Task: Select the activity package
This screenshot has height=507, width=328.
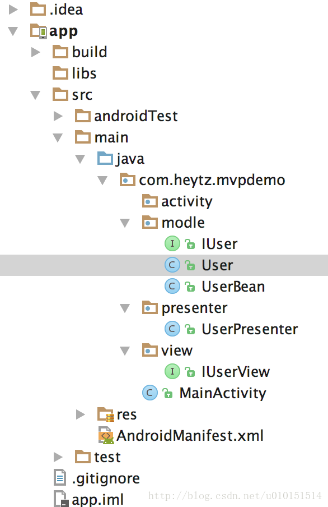Action: tap(187, 201)
